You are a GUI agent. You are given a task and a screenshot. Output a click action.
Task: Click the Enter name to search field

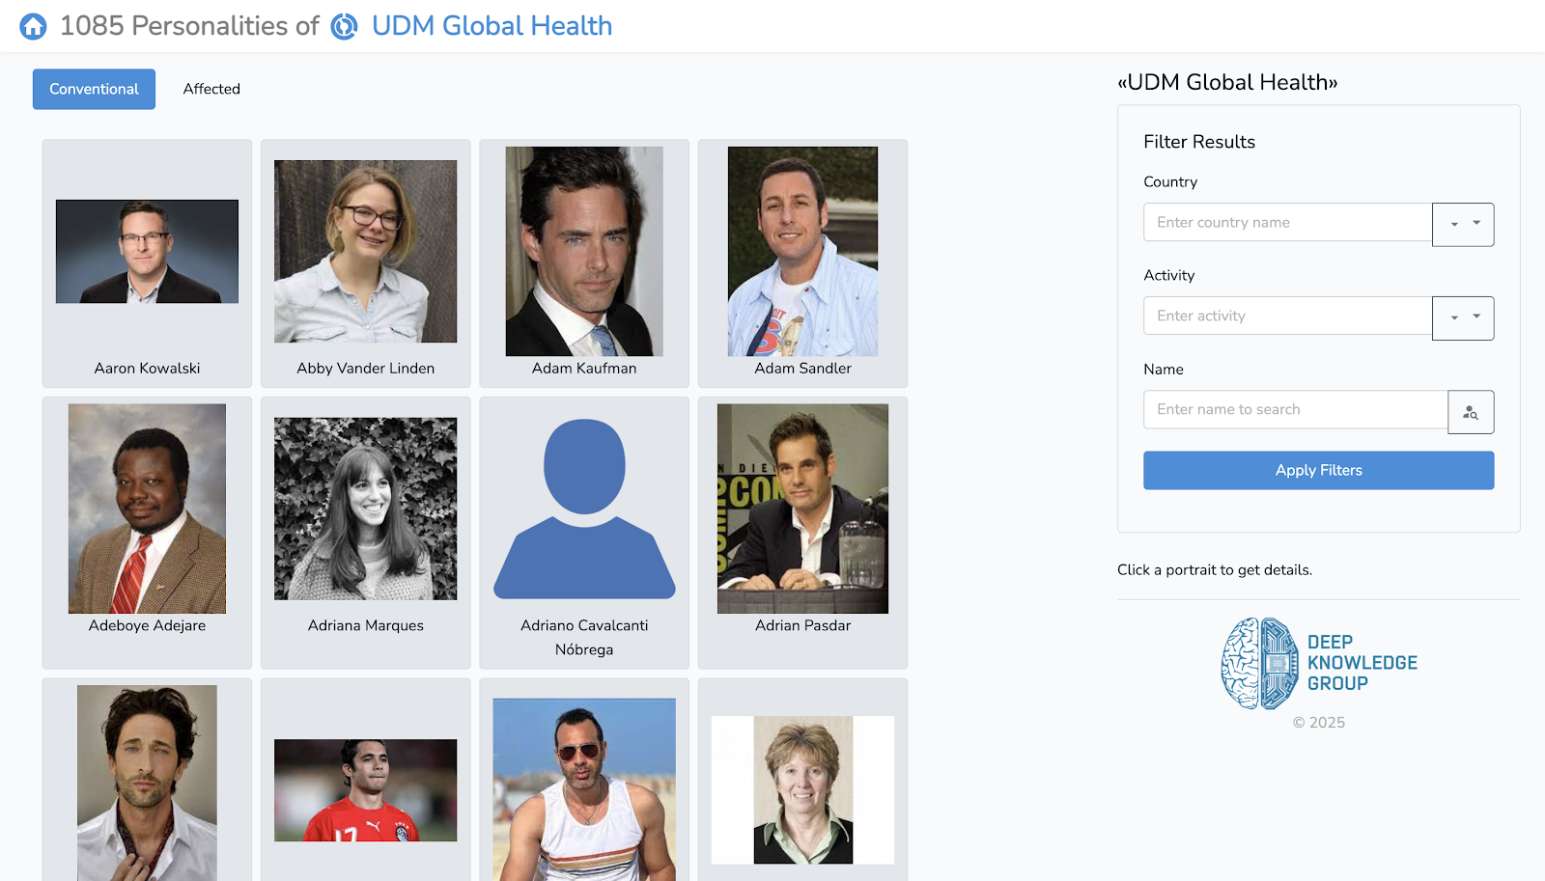pyautogui.click(x=1295, y=410)
